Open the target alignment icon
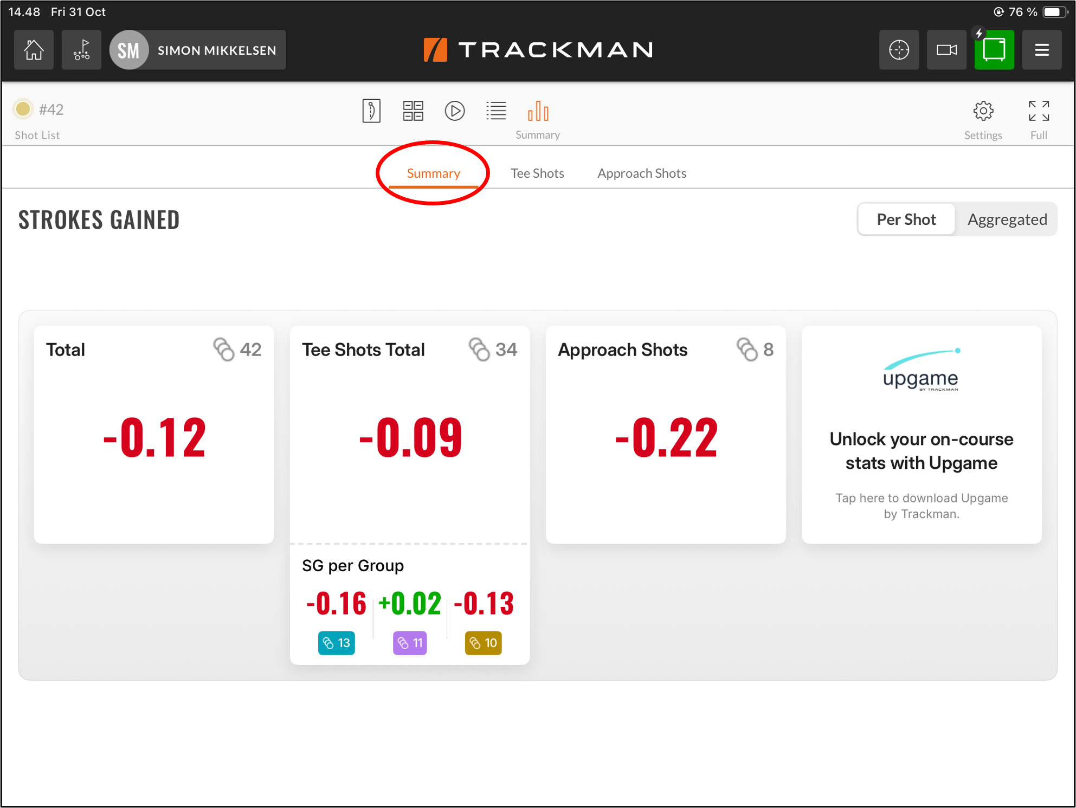Screen dimensions: 1076x808 click(x=899, y=50)
